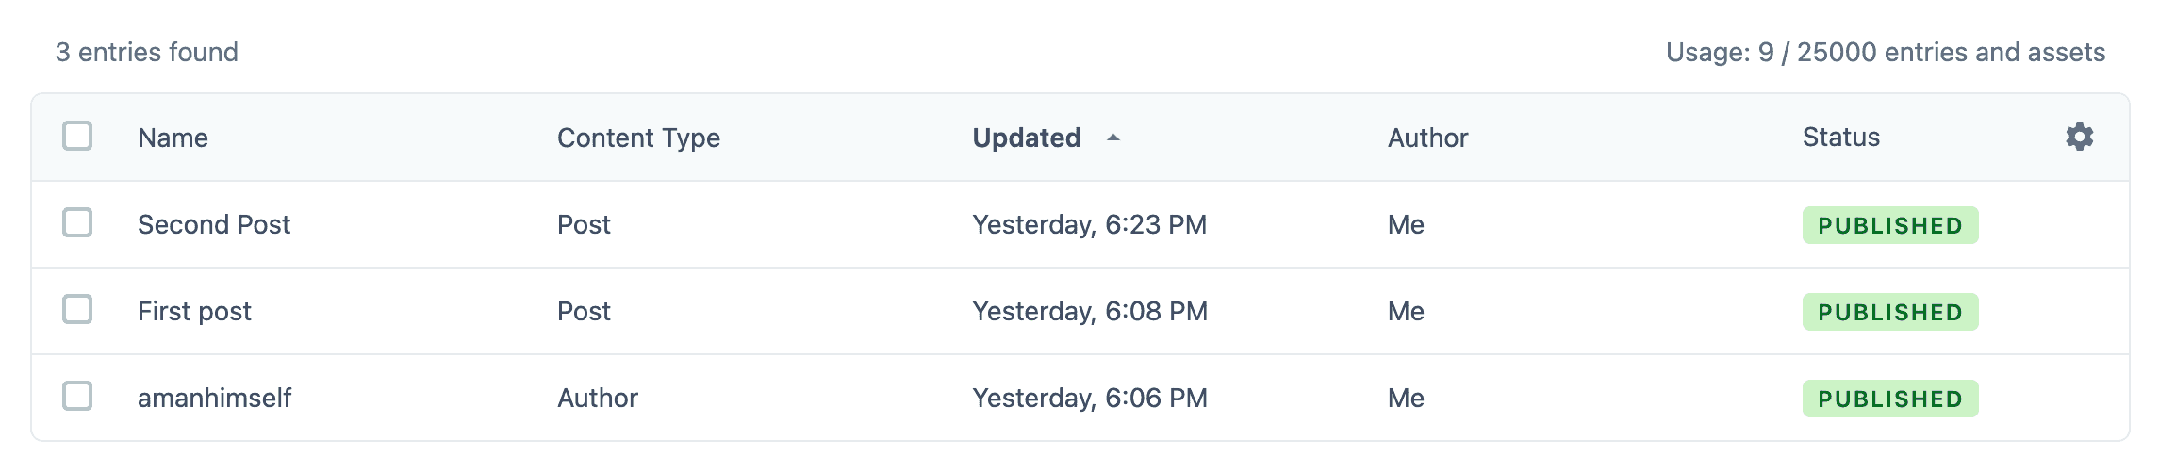
Task: Select the First post row checkbox
Action: click(77, 310)
